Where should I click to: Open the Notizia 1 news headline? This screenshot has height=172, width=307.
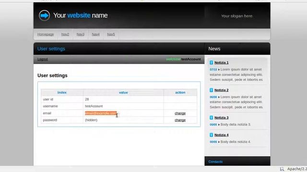coord(222,63)
